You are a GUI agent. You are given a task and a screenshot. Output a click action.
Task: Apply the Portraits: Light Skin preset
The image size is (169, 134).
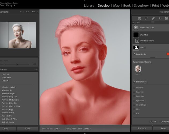[x=9, y=103]
